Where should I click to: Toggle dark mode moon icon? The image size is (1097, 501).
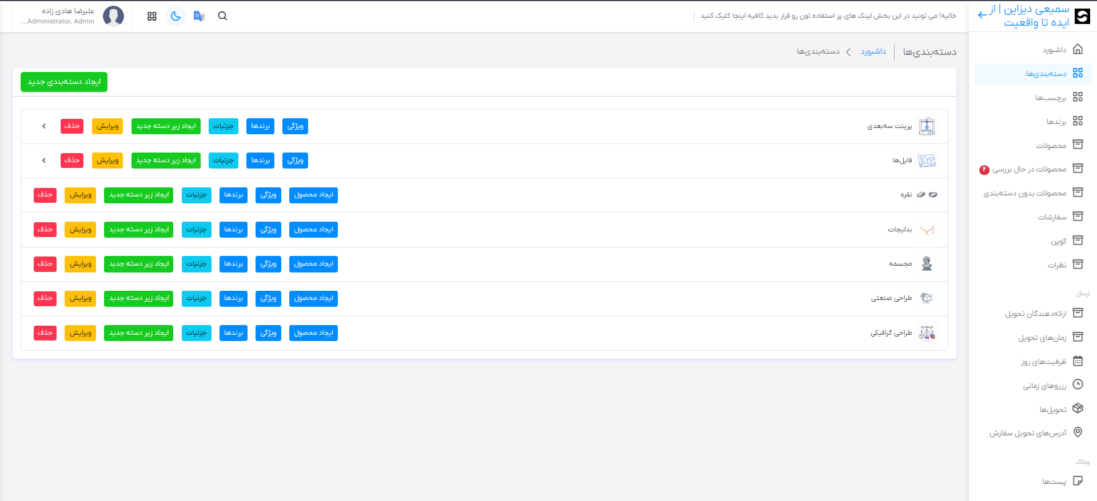click(x=175, y=16)
